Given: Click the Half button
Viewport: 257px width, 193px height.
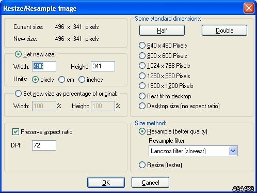Looking at the screenshot, I should click(162, 31).
